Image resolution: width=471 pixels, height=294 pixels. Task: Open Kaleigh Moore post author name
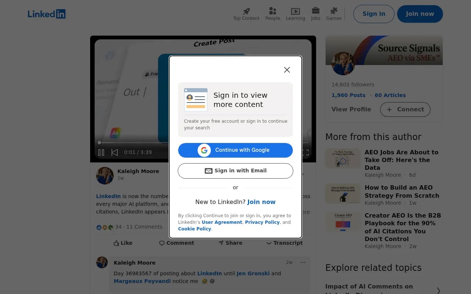[138, 171]
